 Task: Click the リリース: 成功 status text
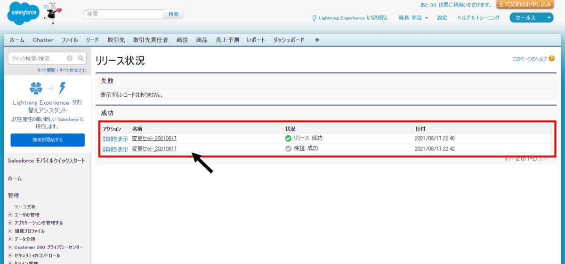click(308, 138)
